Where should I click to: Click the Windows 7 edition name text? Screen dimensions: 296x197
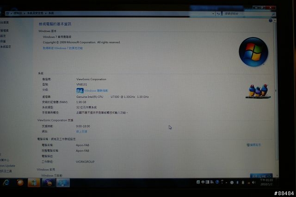coord(57,37)
